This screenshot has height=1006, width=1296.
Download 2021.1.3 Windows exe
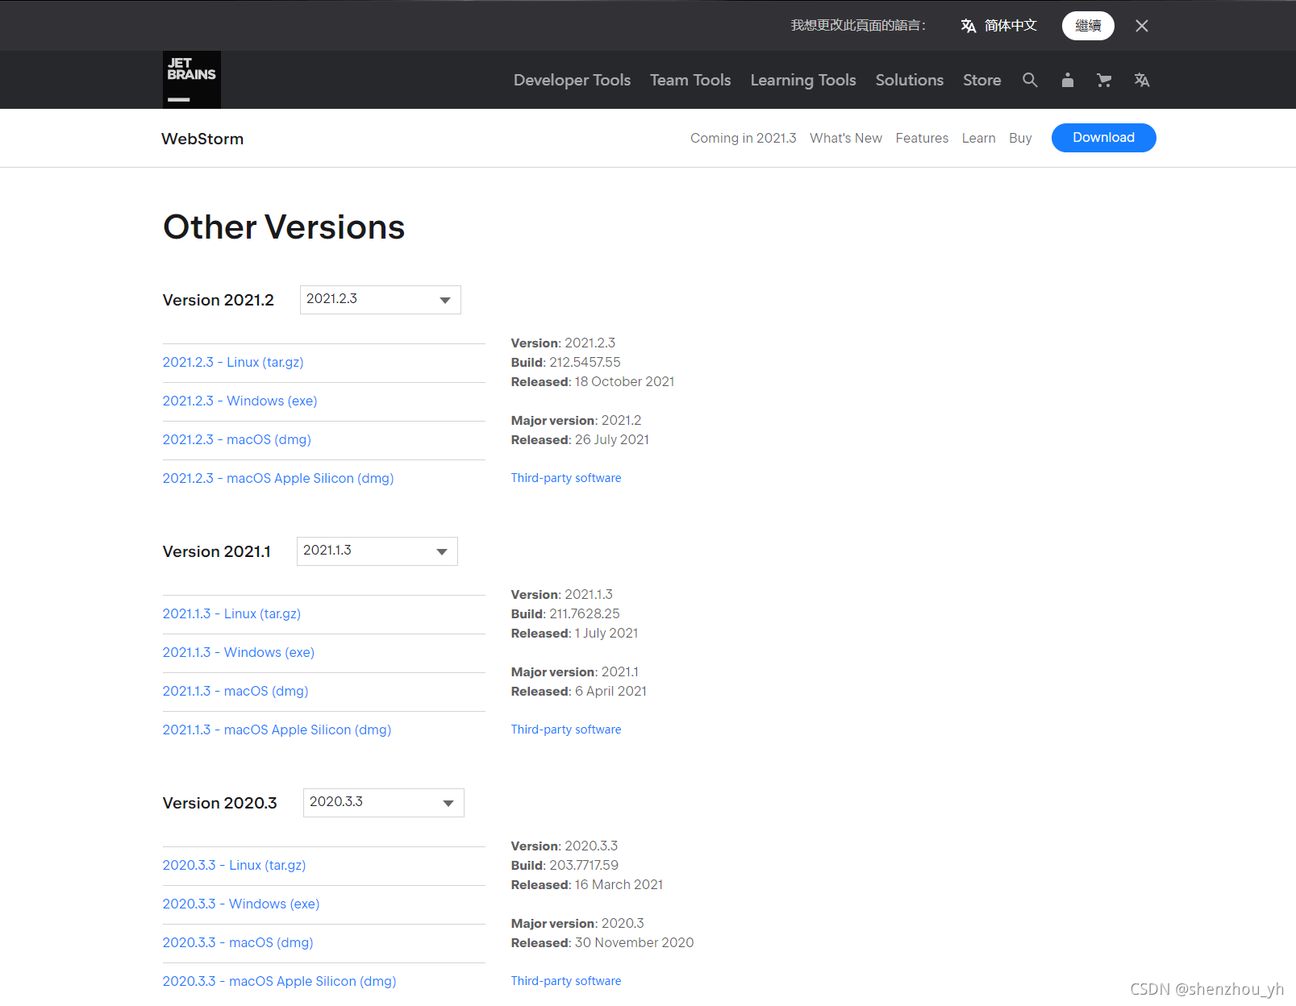click(x=239, y=652)
